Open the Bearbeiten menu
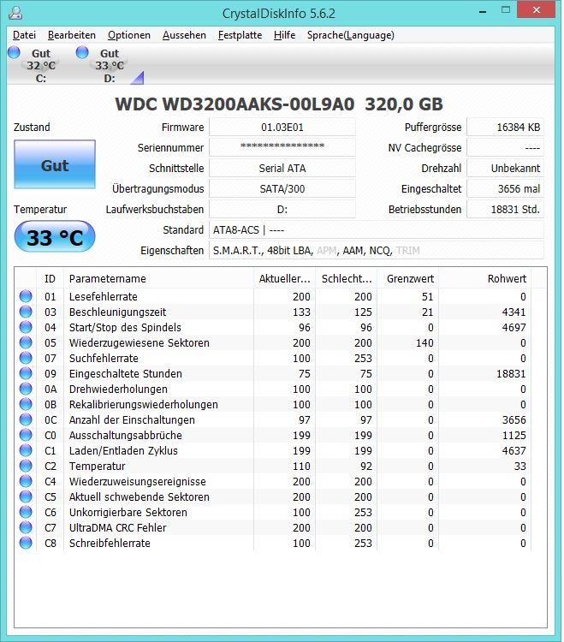The image size is (564, 642). point(72,35)
